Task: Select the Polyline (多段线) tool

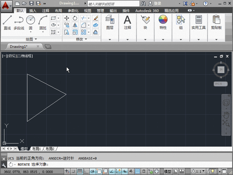Action: tap(19, 20)
